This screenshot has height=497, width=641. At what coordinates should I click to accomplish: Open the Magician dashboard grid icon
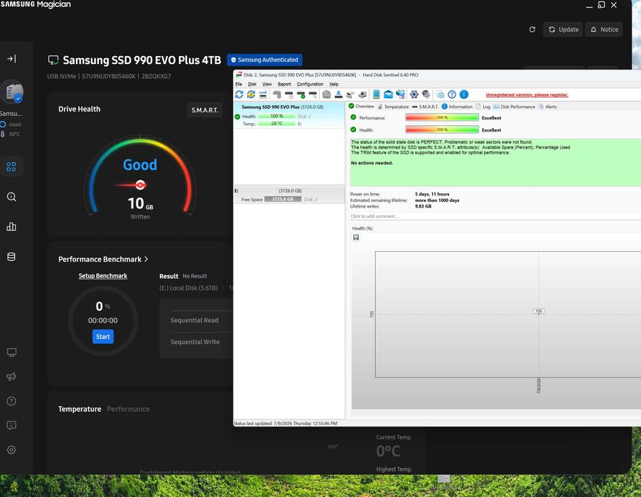pos(11,166)
